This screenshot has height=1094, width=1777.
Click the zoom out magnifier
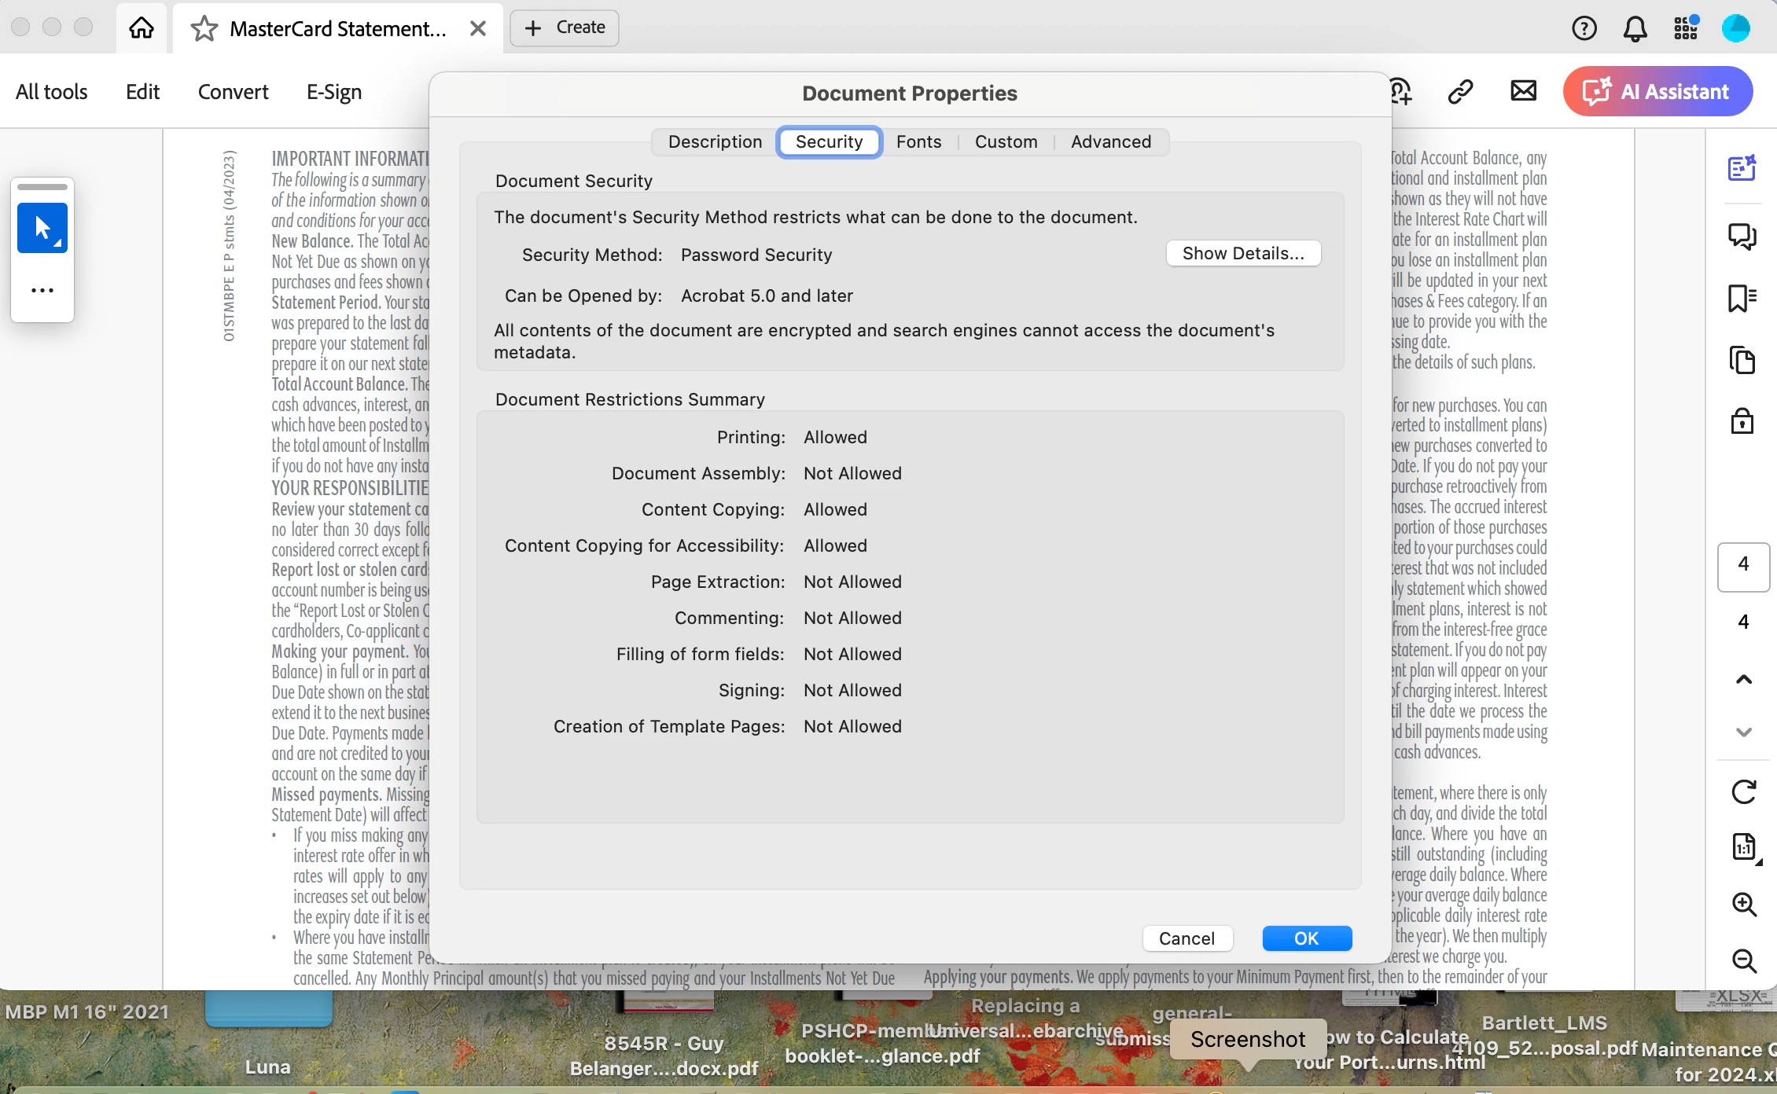tap(1744, 960)
